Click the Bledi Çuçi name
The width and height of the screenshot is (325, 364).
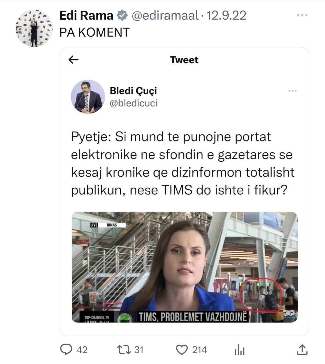pos(133,91)
